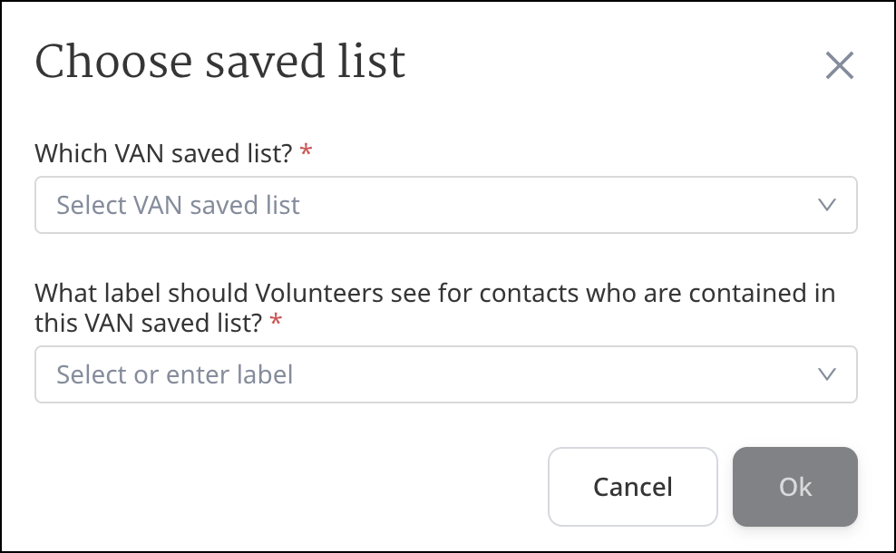This screenshot has height=553, width=896.
Task: Click the text "this VAN saved list?"
Action: click(x=149, y=323)
